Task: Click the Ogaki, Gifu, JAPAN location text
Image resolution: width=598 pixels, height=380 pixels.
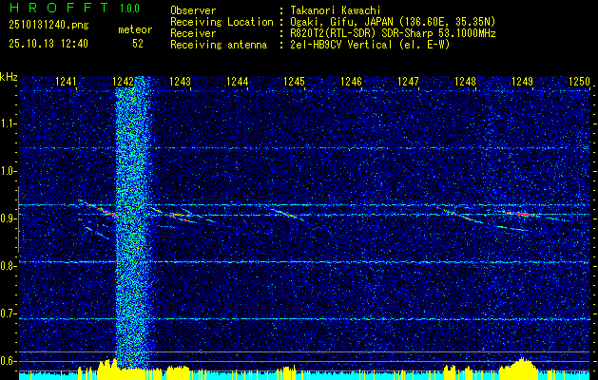Action: tap(393, 22)
